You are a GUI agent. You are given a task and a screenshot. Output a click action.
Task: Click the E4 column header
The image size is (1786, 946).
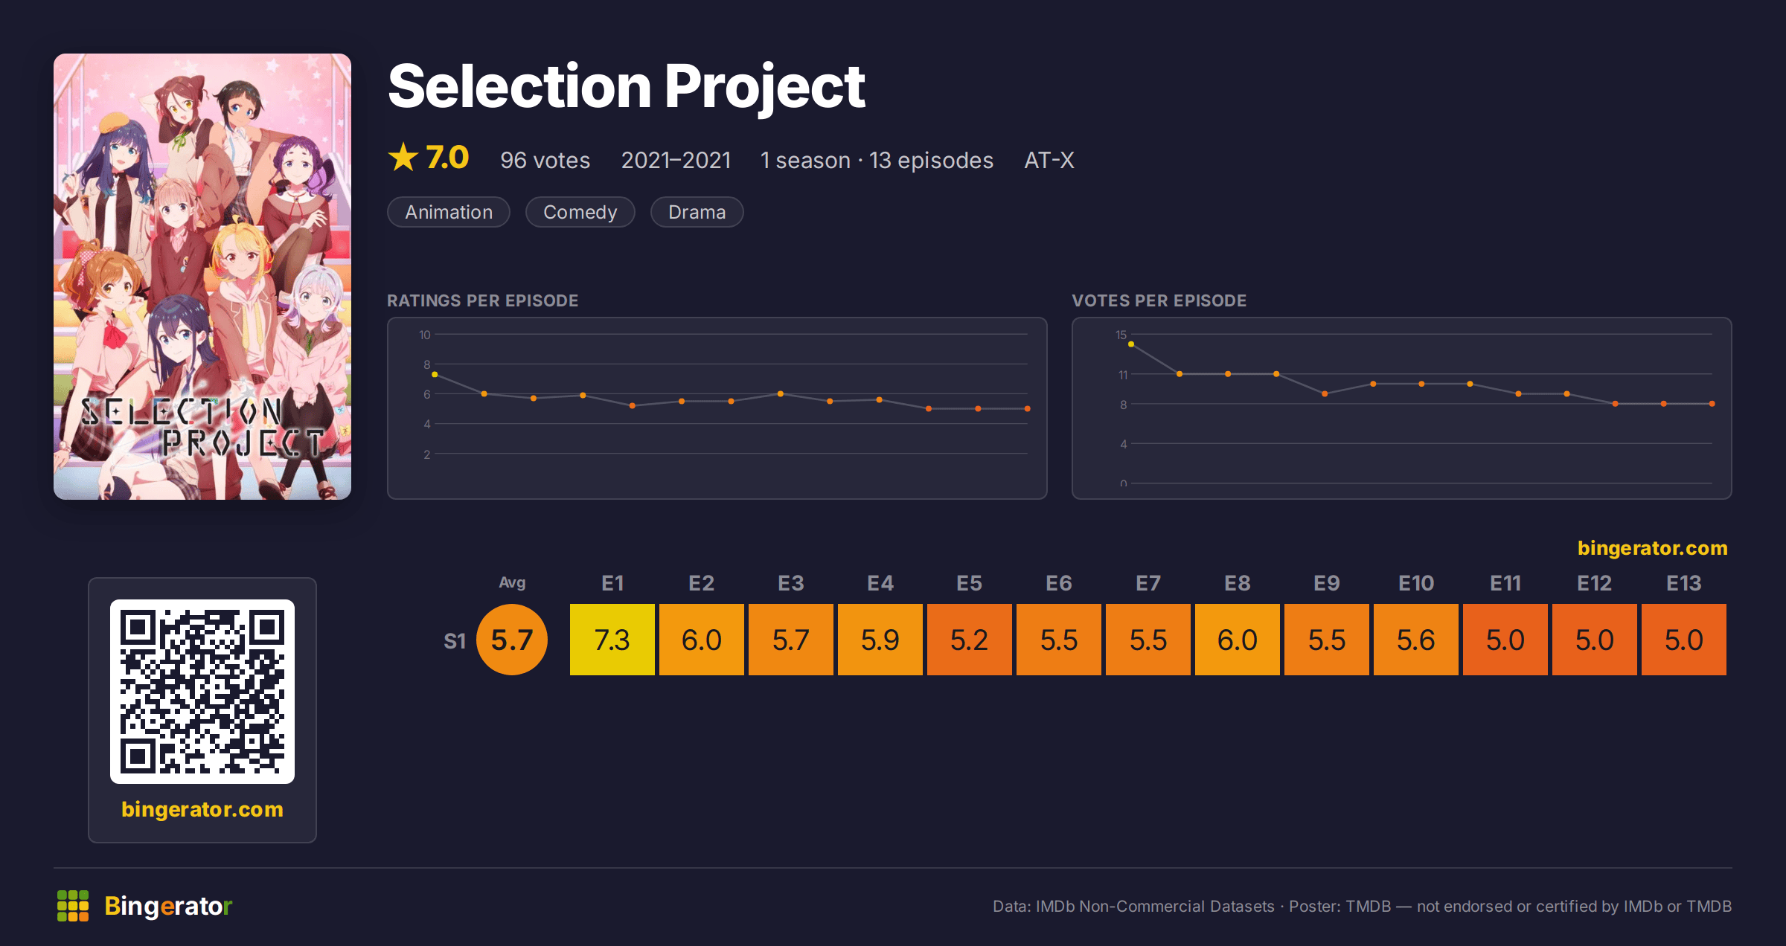coord(880,583)
